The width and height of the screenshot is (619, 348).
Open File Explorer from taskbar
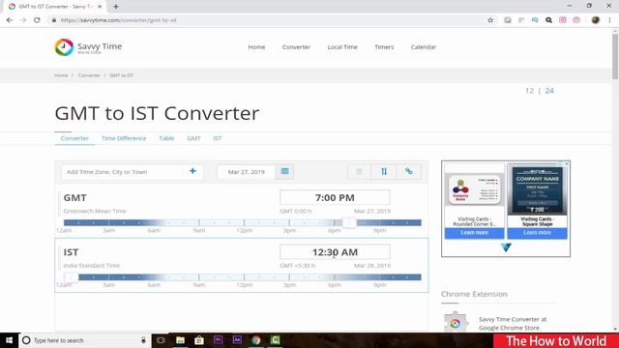click(x=180, y=340)
